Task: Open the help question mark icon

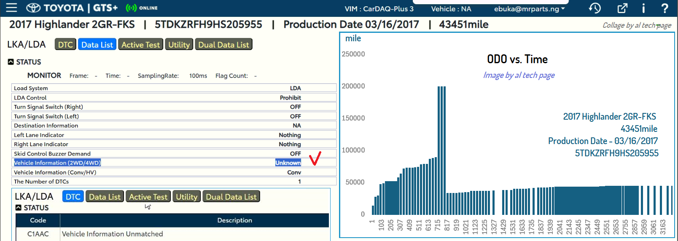Action: (665, 8)
